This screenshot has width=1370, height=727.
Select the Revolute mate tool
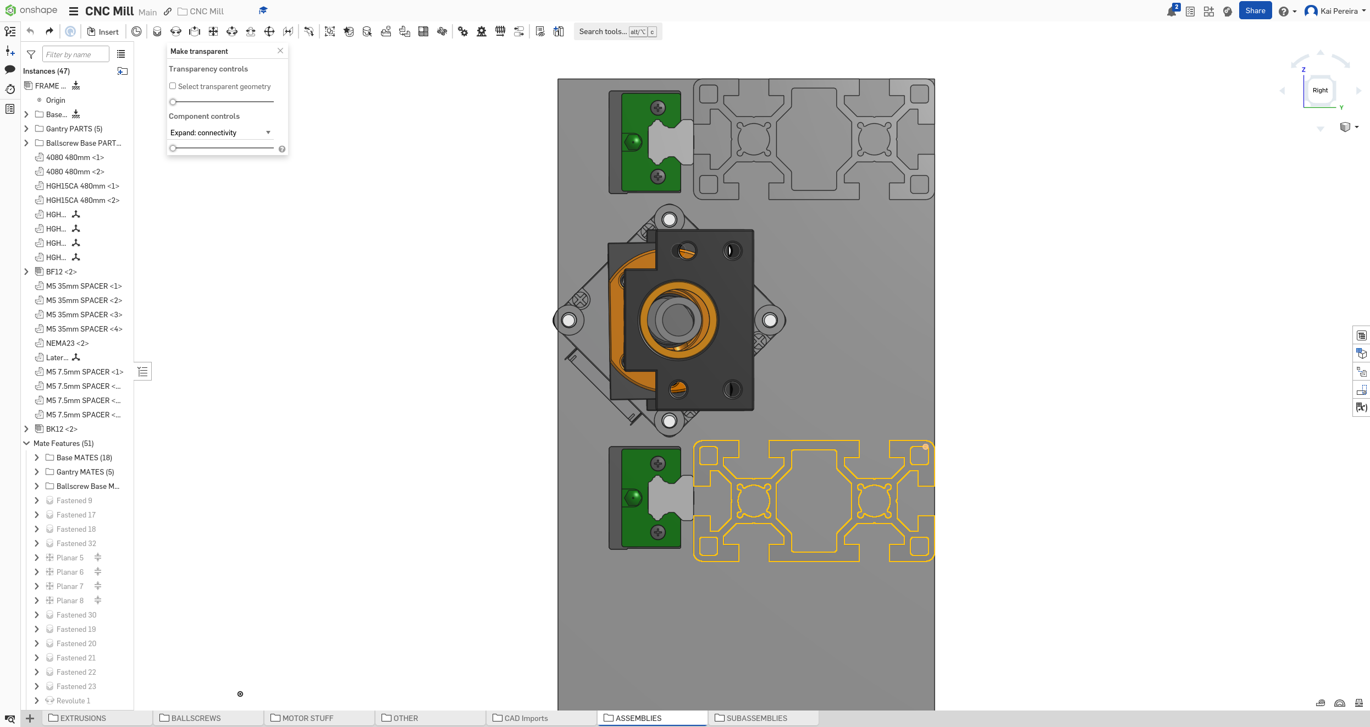pyautogui.click(x=175, y=32)
